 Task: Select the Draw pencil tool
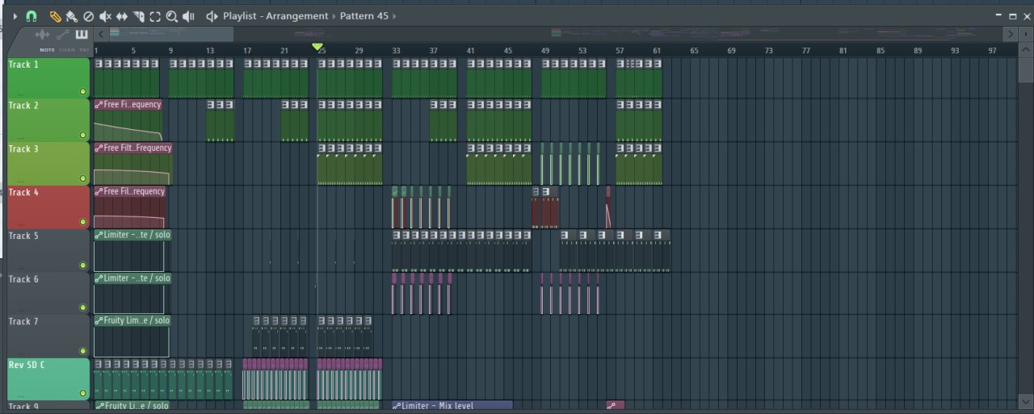click(55, 16)
